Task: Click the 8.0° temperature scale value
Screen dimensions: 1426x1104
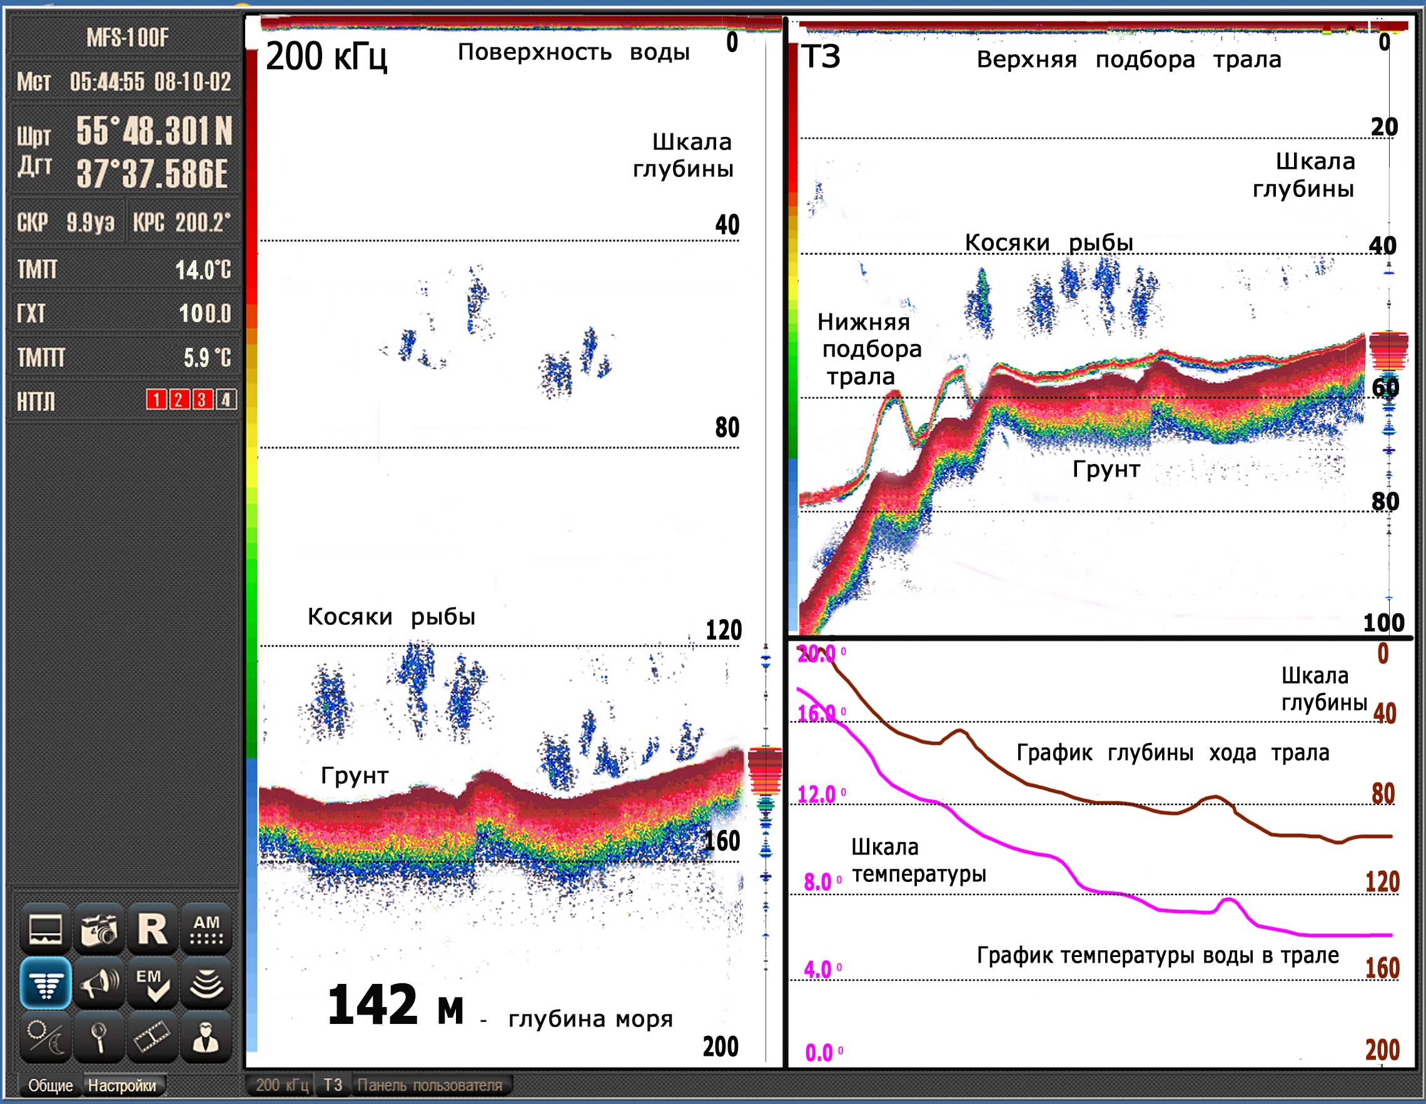Action: click(x=822, y=882)
